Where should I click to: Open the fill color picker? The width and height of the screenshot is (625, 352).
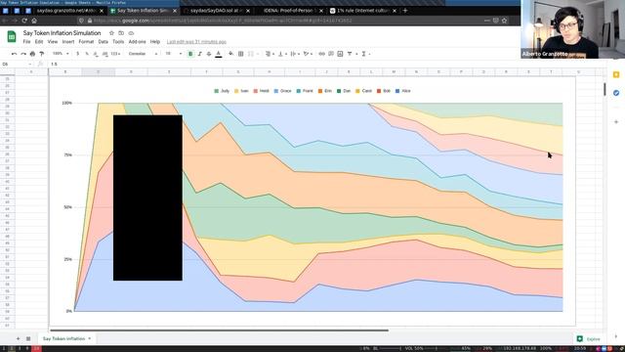(x=231, y=54)
